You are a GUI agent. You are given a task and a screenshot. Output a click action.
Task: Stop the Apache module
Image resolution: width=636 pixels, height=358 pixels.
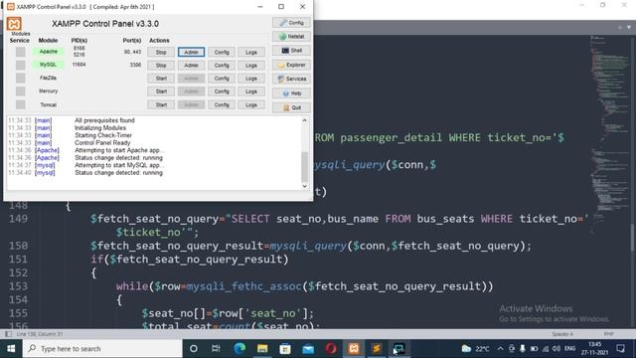(x=161, y=52)
